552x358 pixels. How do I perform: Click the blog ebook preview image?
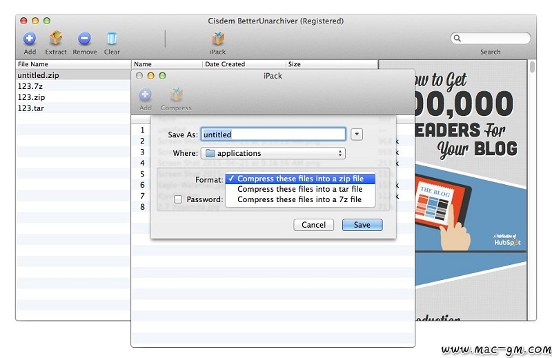pos(471,190)
